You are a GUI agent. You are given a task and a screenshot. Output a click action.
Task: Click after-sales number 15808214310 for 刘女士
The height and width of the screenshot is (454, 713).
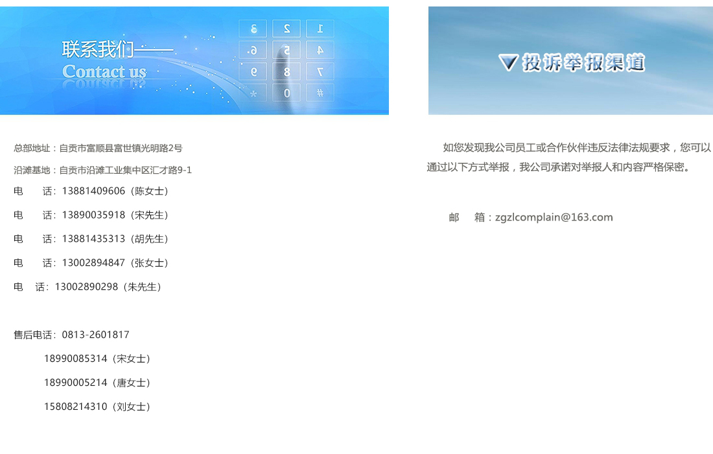75,407
